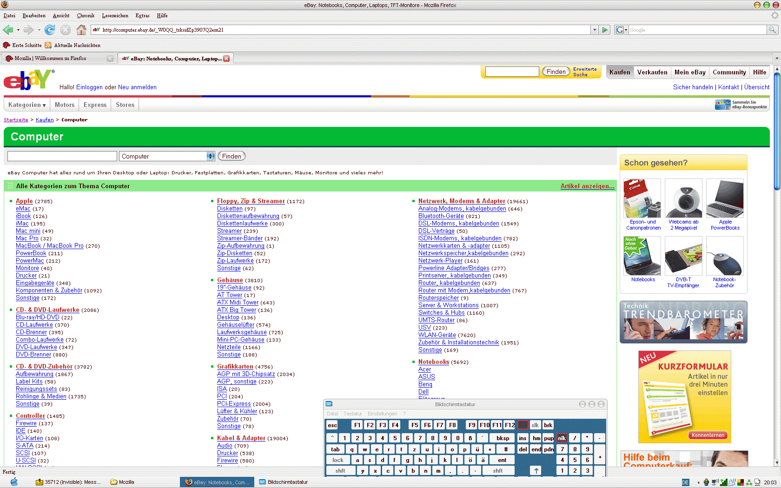Open the Kategorien dropdown menu
This screenshot has width=781, height=488.
click(x=27, y=105)
